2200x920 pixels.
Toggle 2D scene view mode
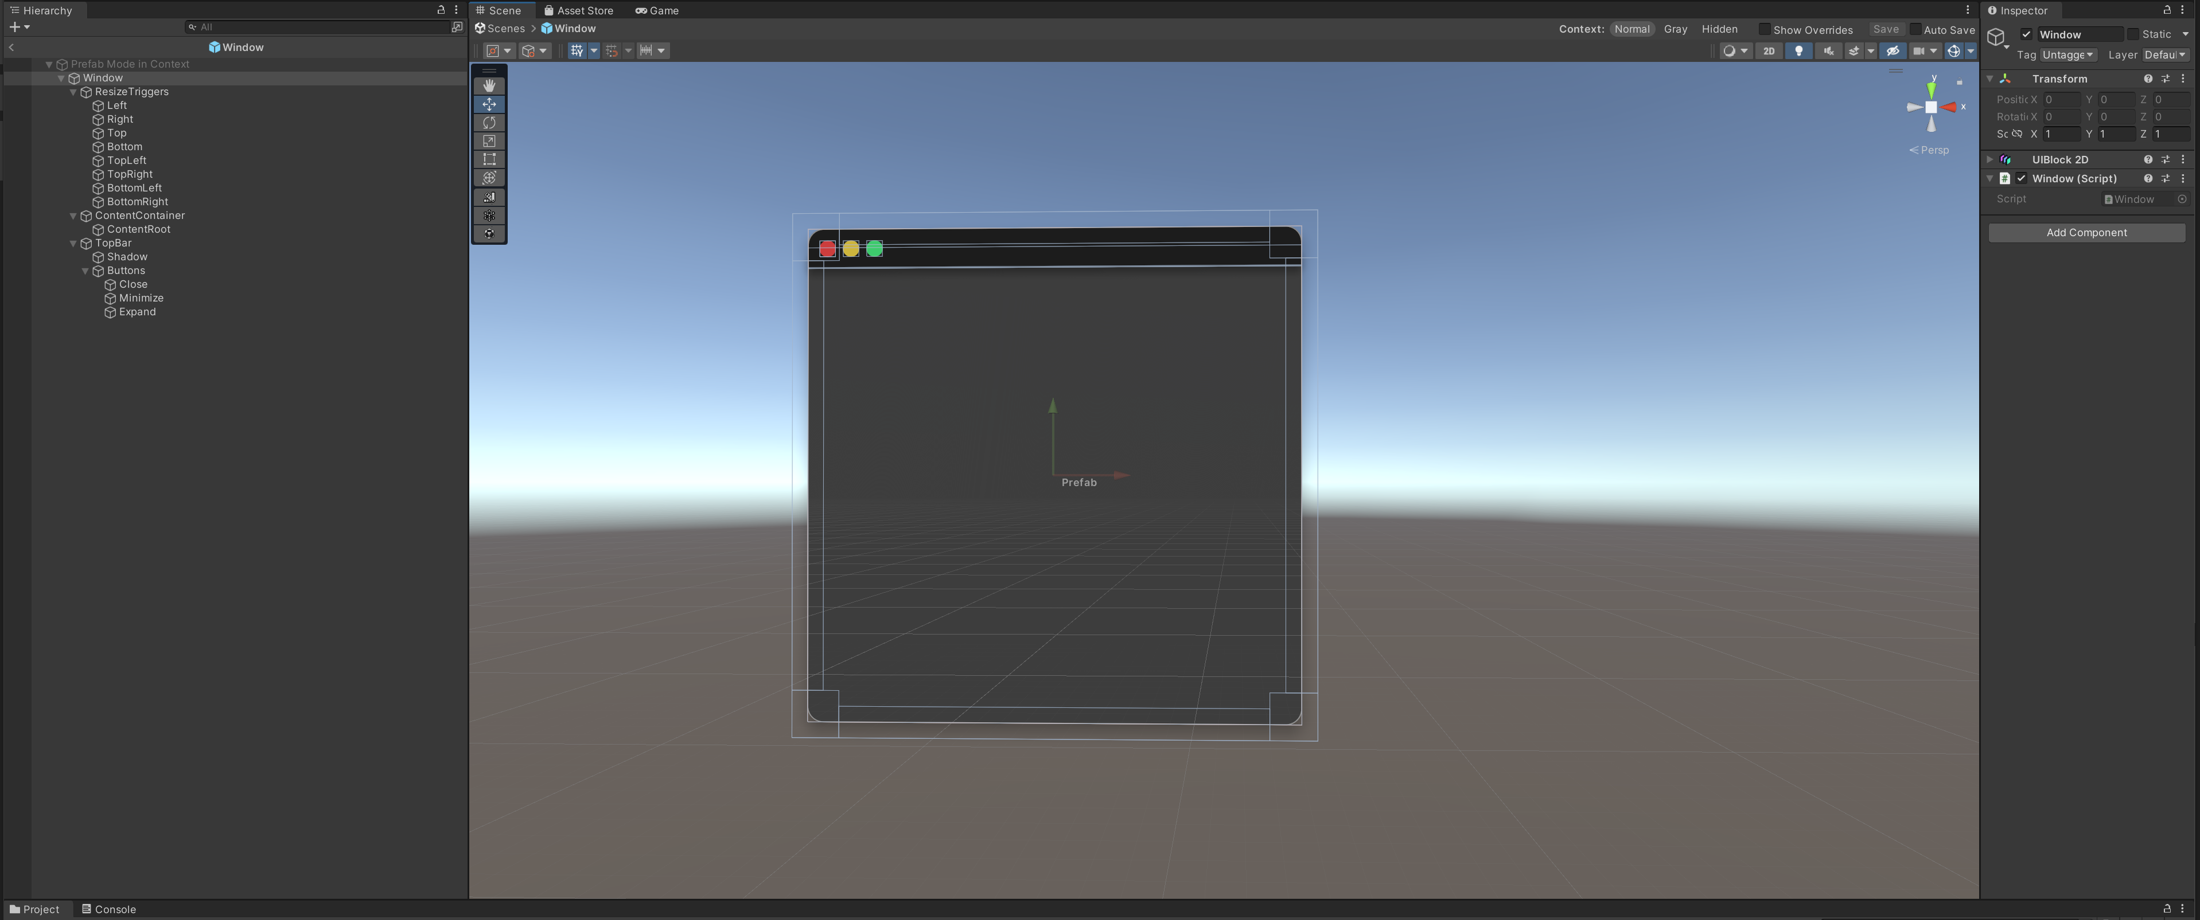point(1769,50)
